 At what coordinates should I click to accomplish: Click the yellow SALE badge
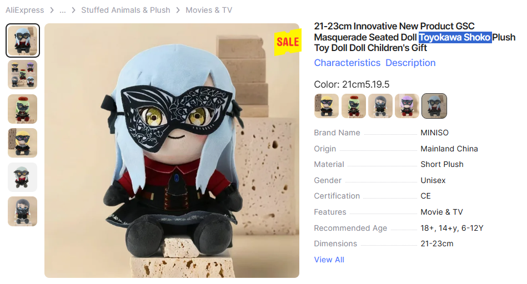[x=288, y=42]
